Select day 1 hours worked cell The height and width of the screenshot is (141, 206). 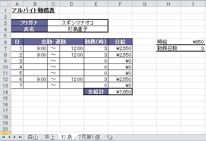96,49
